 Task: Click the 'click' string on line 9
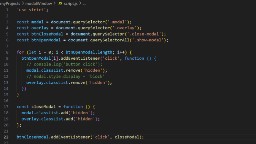pos(111,58)
